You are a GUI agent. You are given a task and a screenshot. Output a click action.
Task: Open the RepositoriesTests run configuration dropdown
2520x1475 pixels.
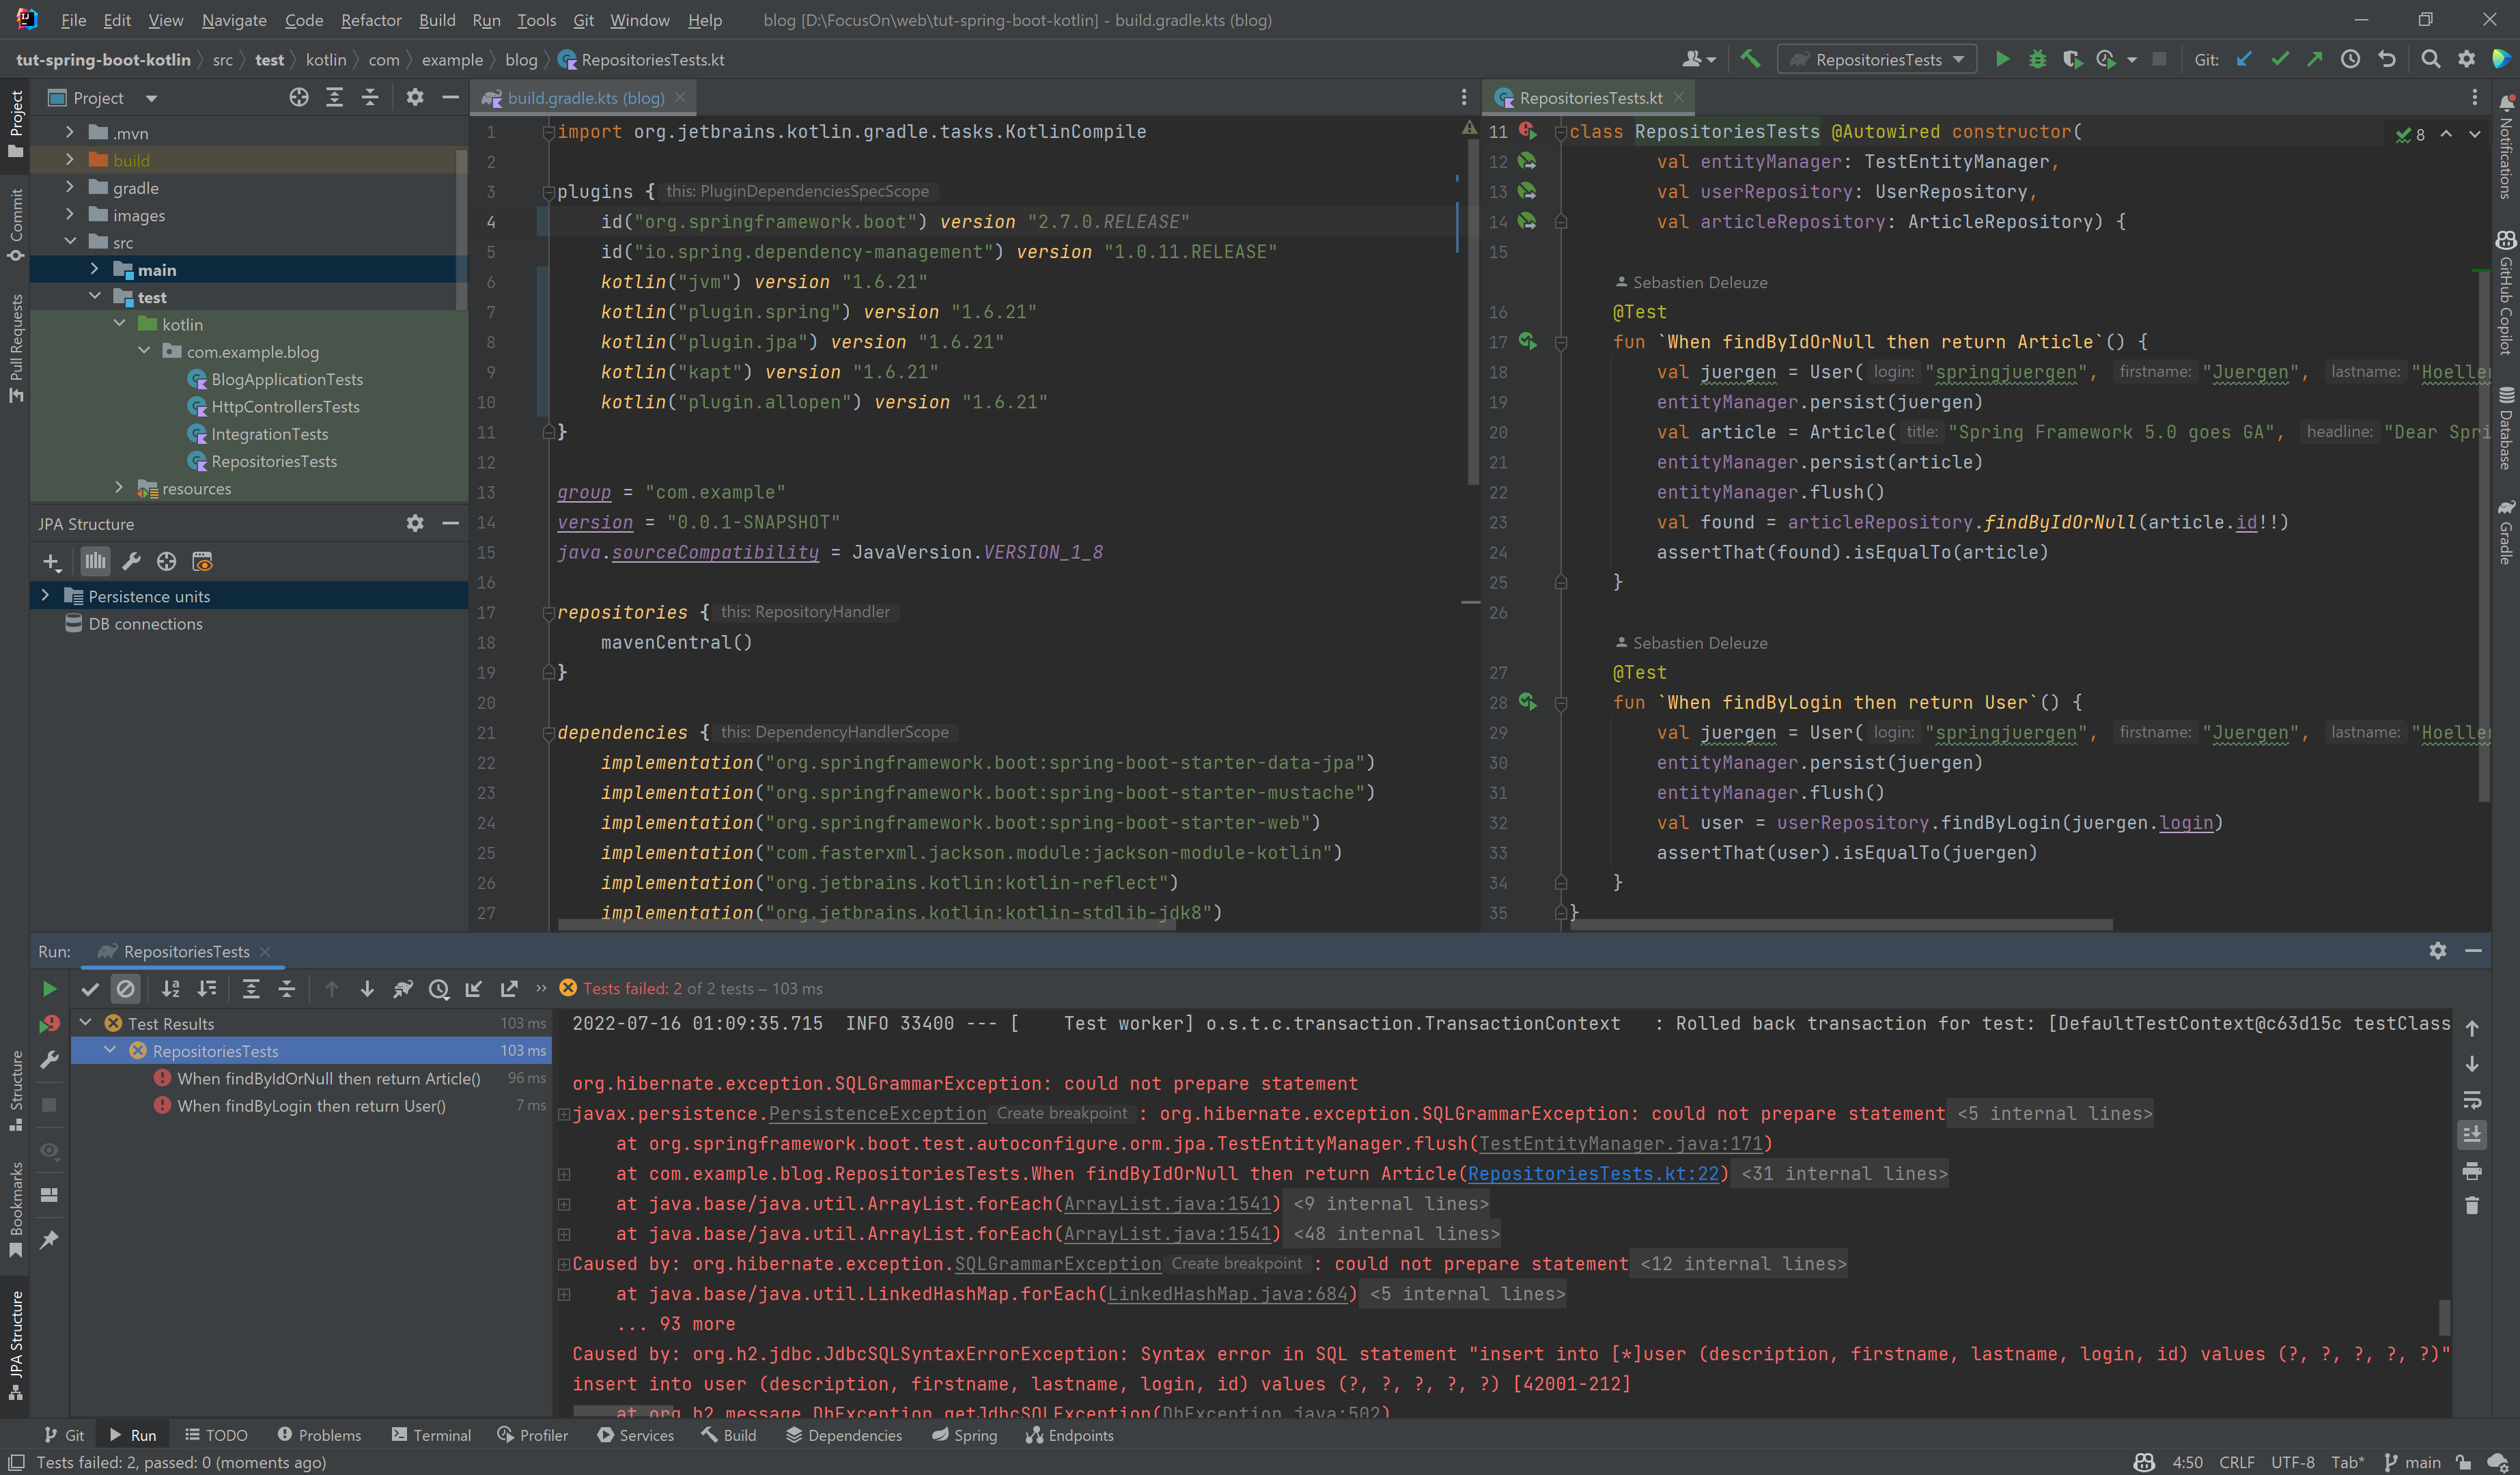1877,60
